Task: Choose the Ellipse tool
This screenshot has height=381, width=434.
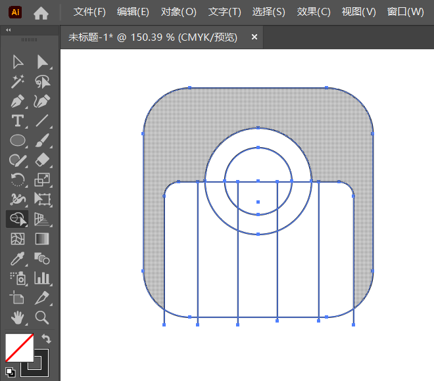Action: click(18, 140)
